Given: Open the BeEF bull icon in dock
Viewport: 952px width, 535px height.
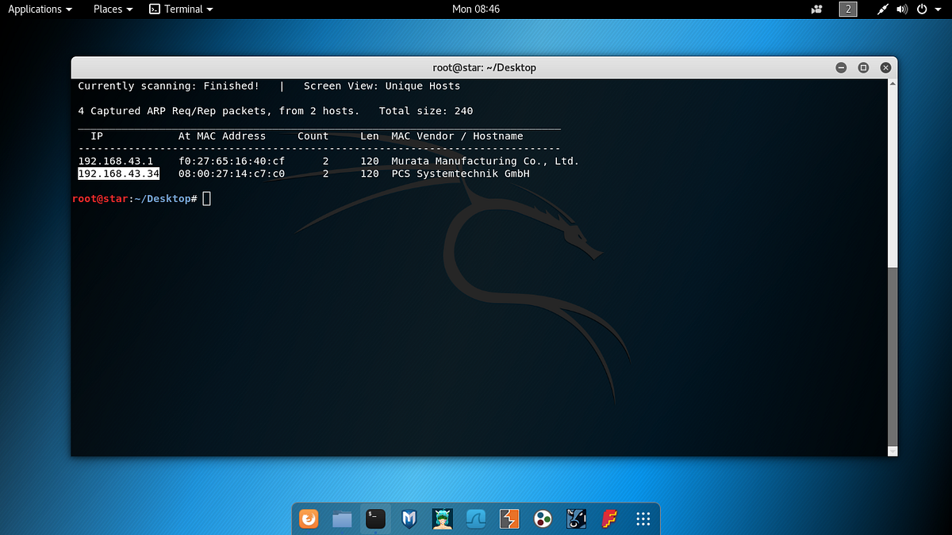Looking at the screenshot, I should click(x=577, y=519).
